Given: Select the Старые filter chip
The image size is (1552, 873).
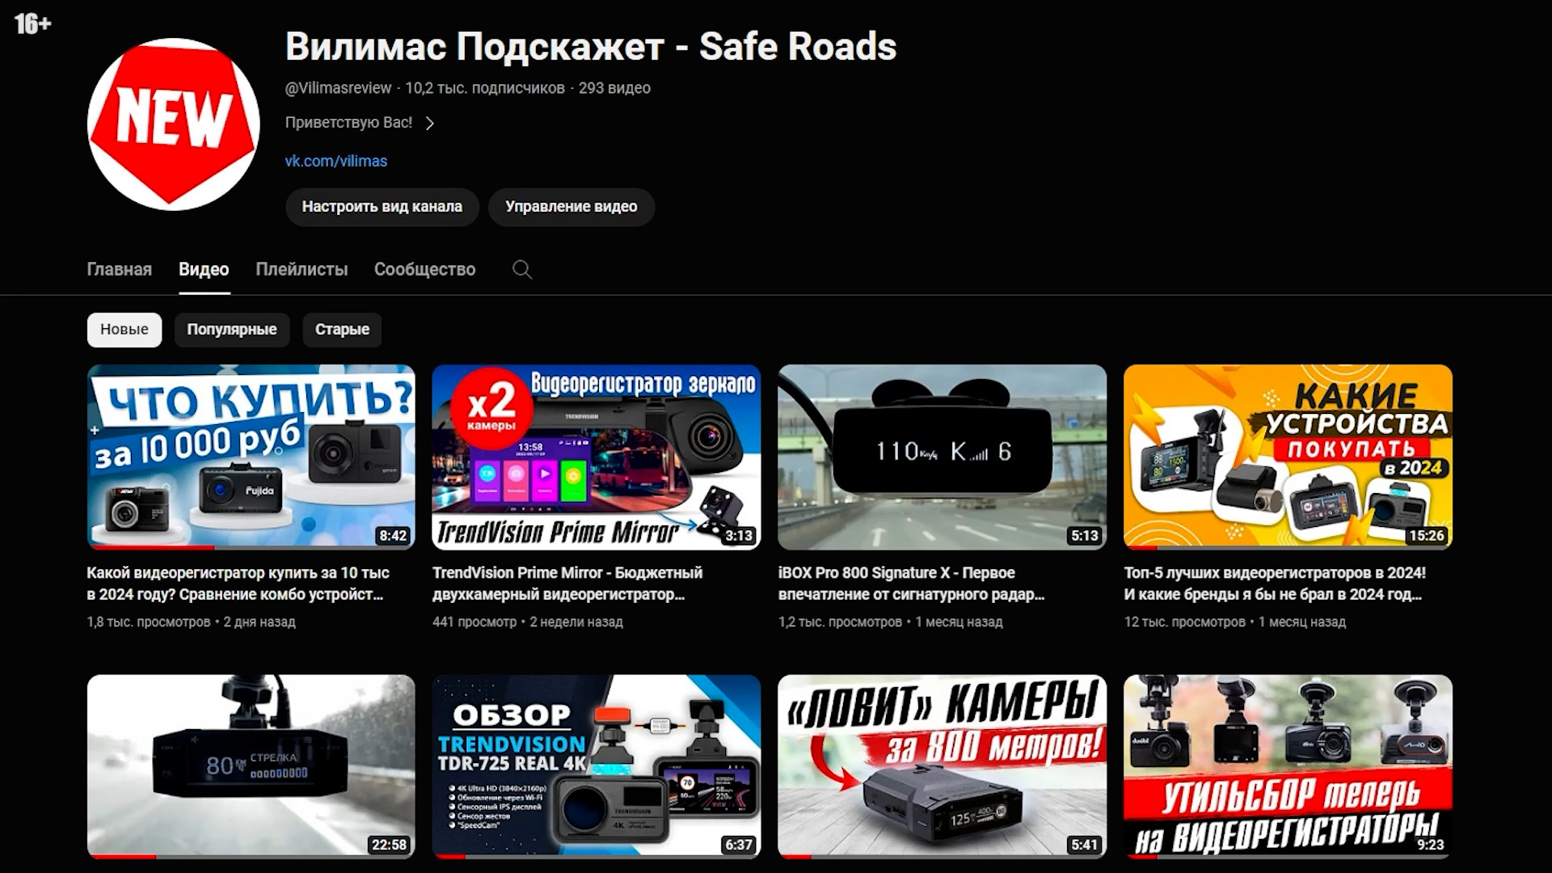Looking at the screenshot, I should click(342, 330).
